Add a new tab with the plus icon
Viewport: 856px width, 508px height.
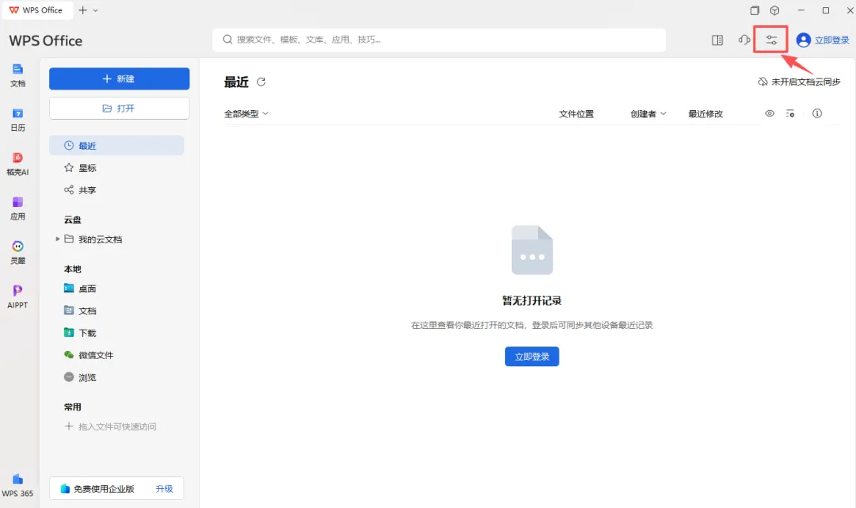(82, 10)
